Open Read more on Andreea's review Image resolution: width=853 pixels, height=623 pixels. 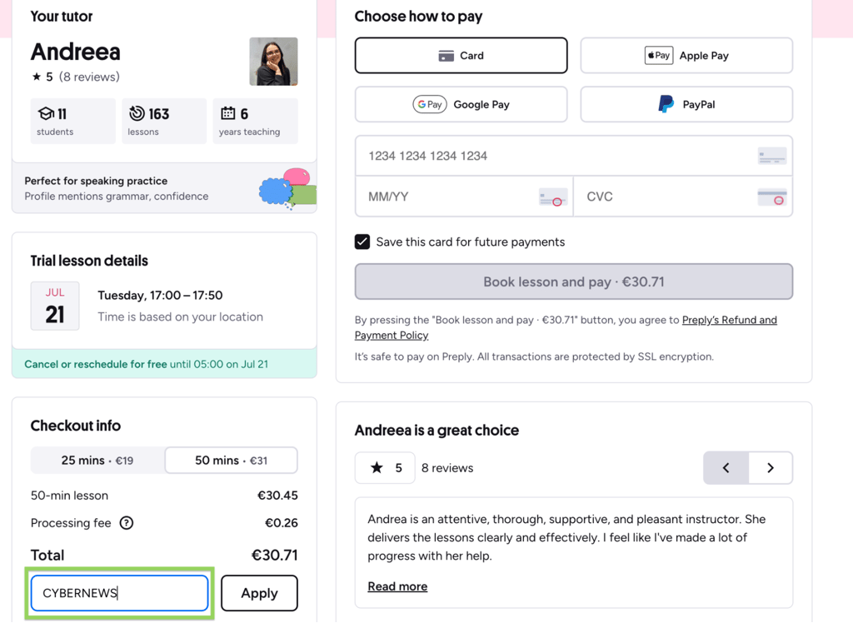click(x=397, y=586)
